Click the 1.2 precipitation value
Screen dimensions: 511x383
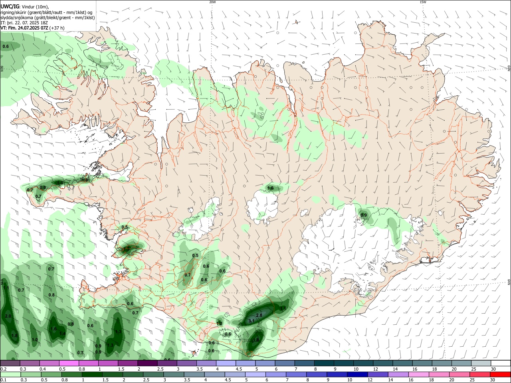pyautogui.click(x=219, y=323)
